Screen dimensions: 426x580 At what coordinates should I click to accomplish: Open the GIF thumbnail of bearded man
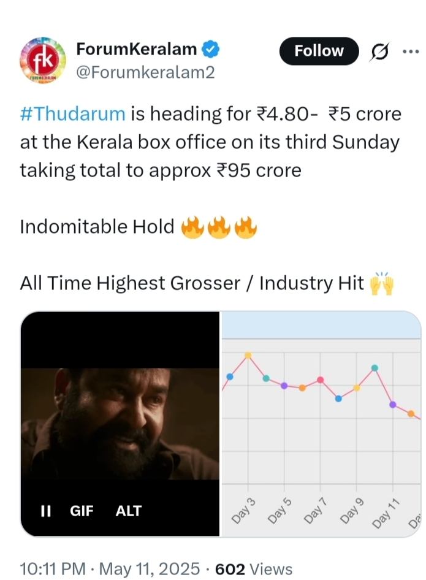click(120, 424)
